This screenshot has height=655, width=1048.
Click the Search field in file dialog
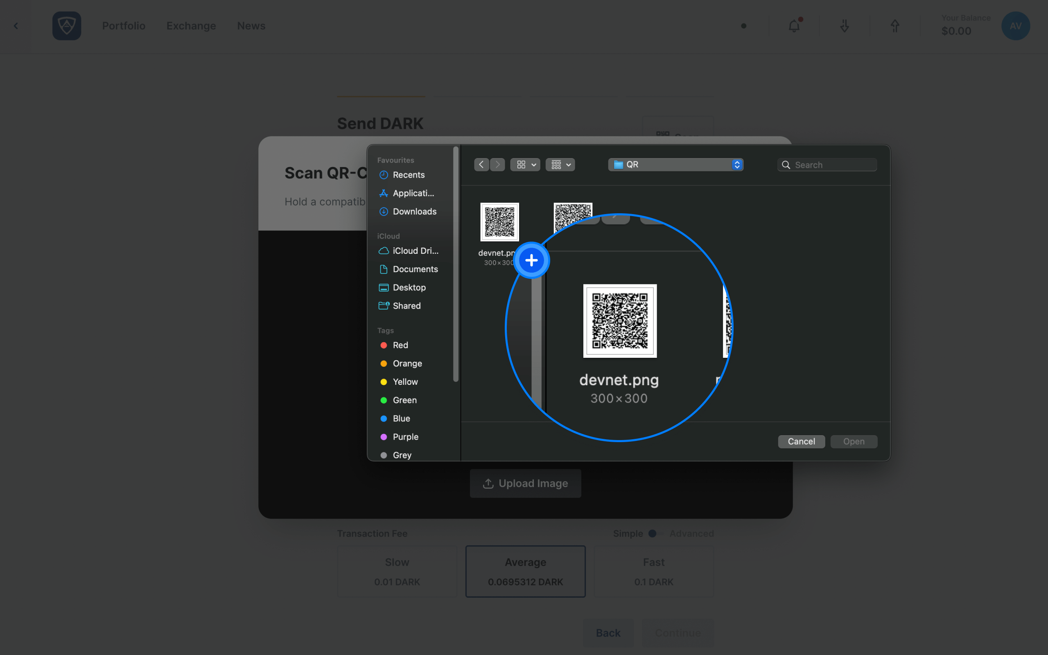tap(827, 165)
